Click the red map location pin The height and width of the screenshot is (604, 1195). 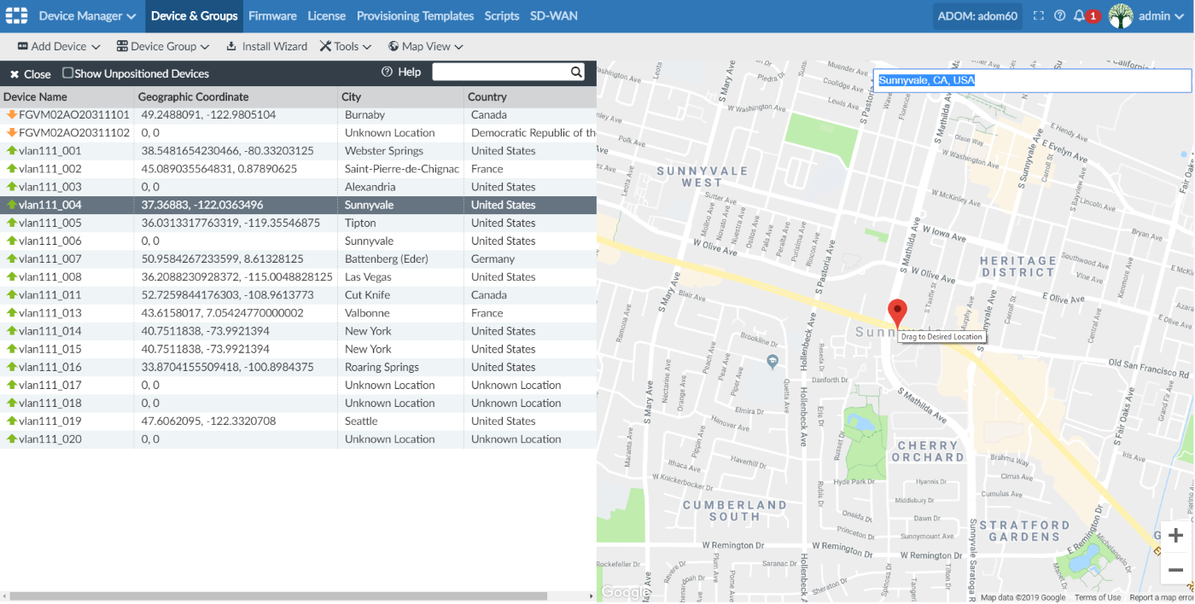pos(897,311)
